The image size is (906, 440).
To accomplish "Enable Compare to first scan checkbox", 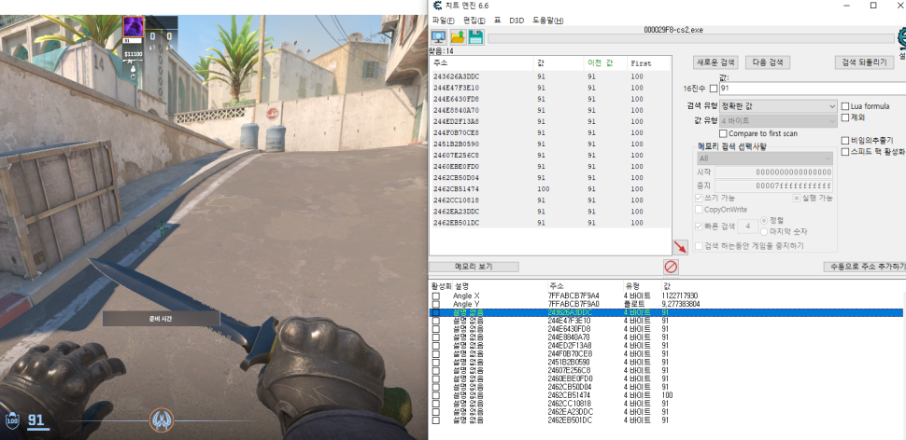I will point(723,133).
